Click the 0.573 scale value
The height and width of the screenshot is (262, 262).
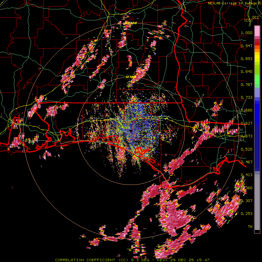tap(247, 136)
